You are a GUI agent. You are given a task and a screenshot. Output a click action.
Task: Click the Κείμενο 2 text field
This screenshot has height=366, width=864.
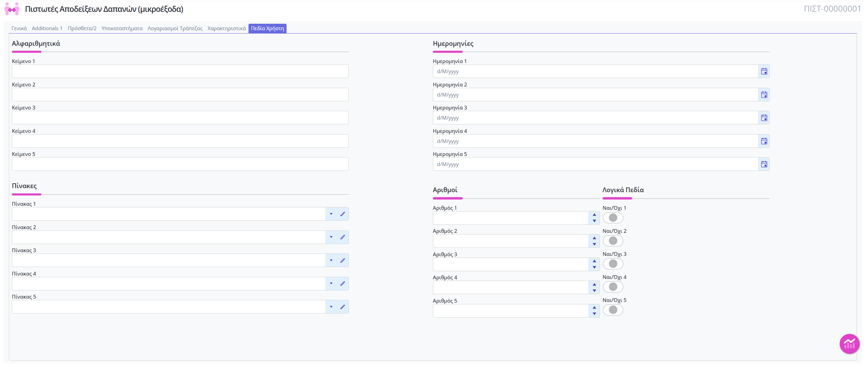(x=180, y=95)
